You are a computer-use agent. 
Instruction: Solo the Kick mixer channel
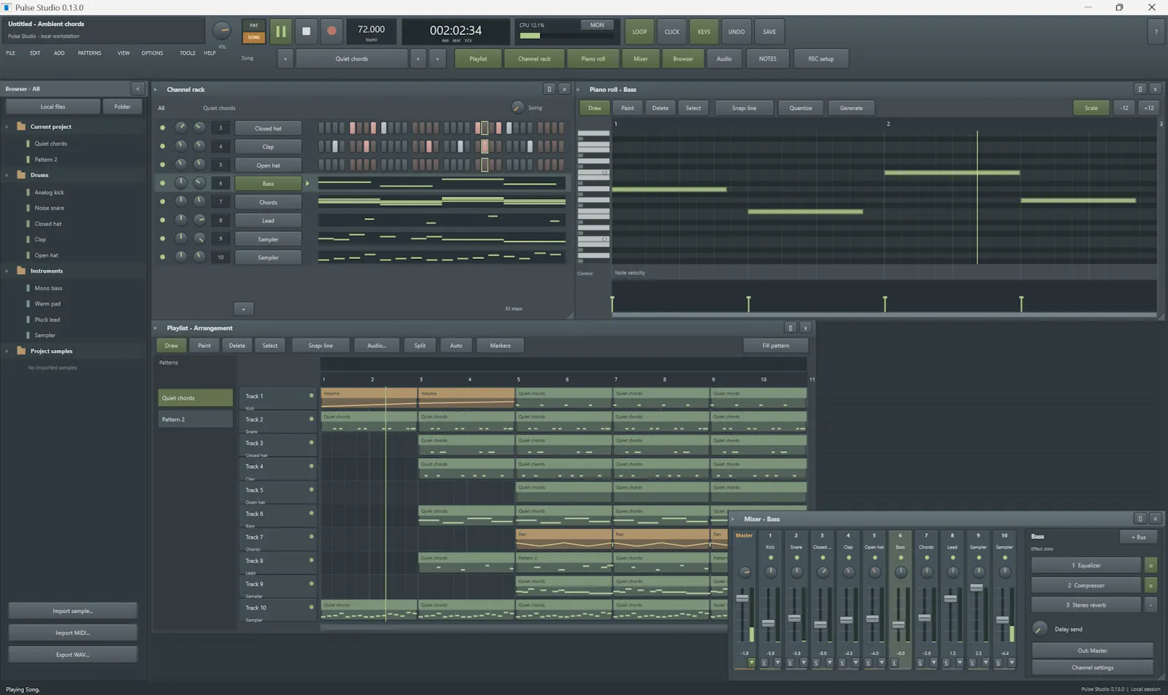coord(764,663)
